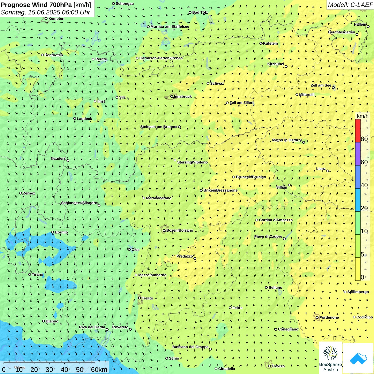Click the cyan 20 km/h legend swatch

pyautogui.click(x=358, y=200)
